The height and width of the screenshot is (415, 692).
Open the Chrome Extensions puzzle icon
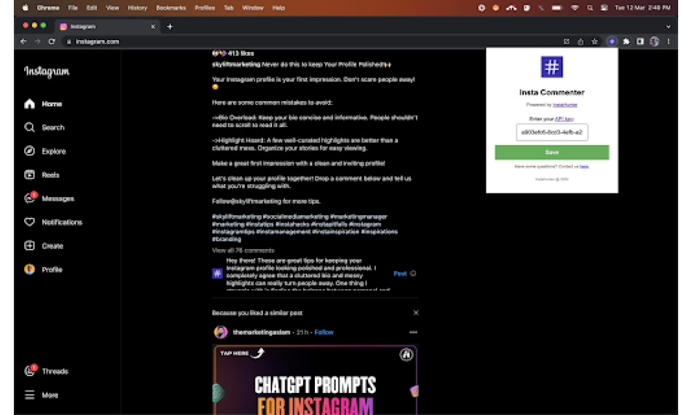[x=626, y=41]
